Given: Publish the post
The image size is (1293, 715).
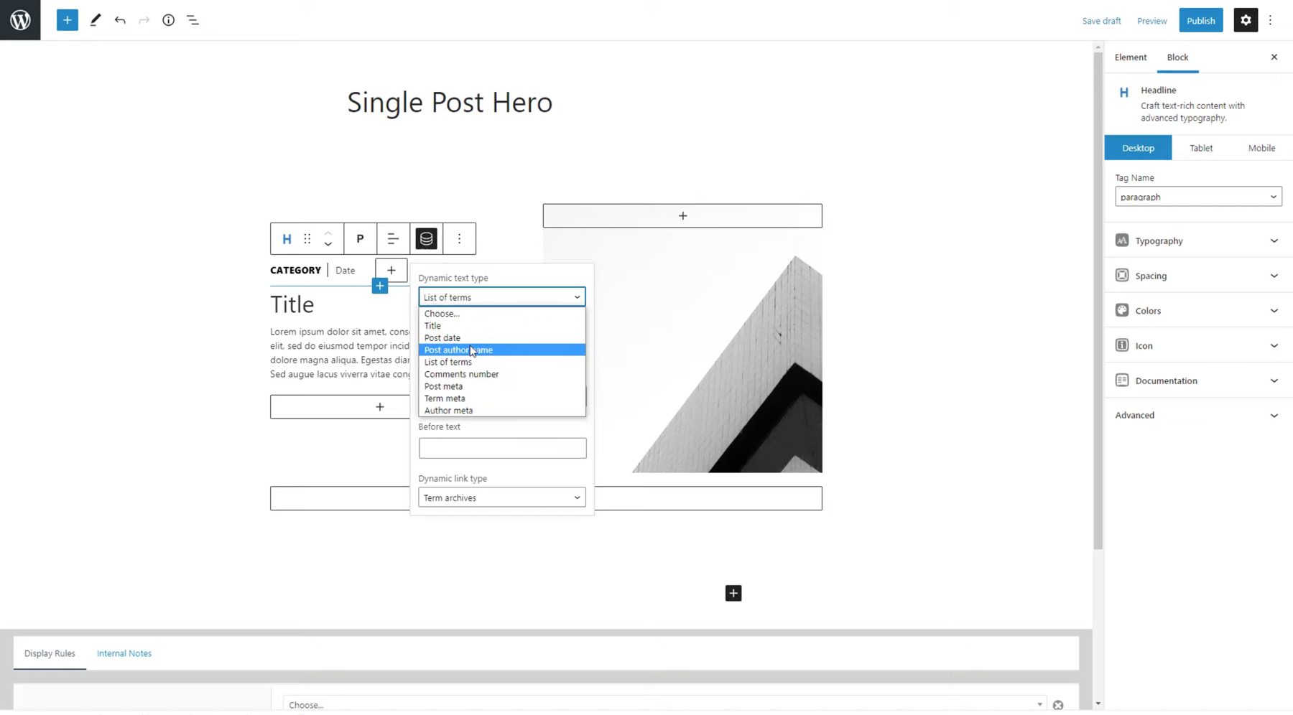Looking at the screenshot, I should (x=1200, y=20).
